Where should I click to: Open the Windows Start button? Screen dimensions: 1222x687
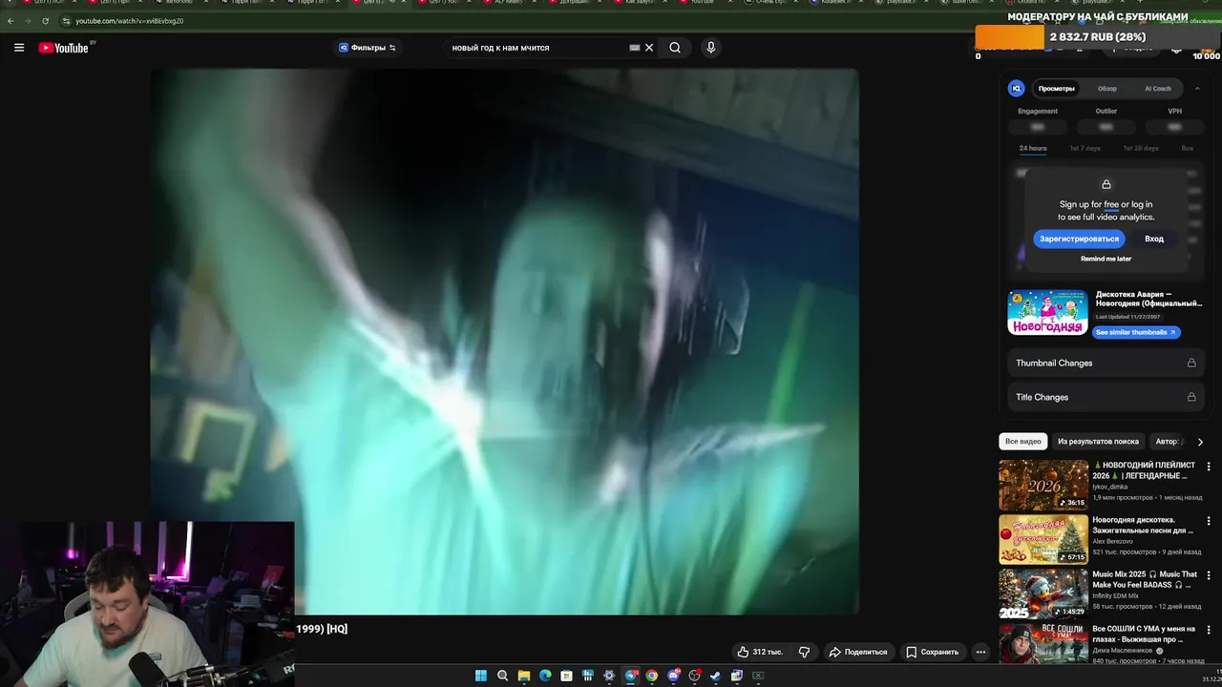click(x=481, y=676)
